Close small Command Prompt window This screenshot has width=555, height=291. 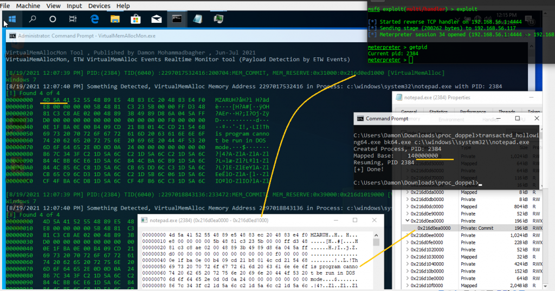537,119
